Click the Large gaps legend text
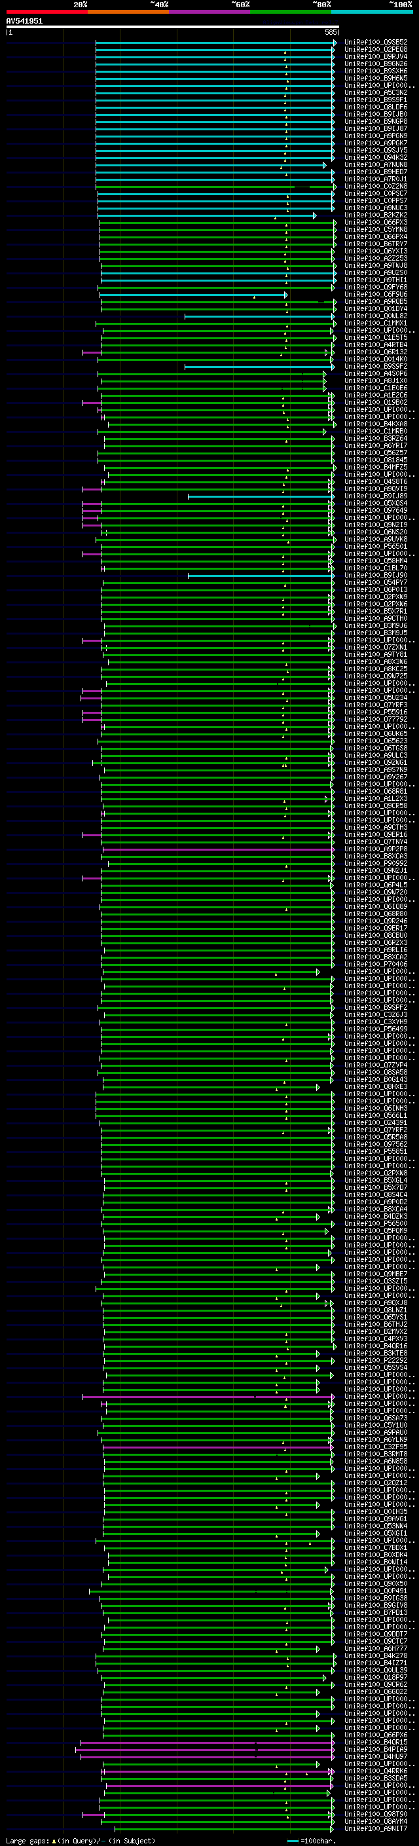The height and width of the screenshot is (1846, 419). tap(81, 1840)
